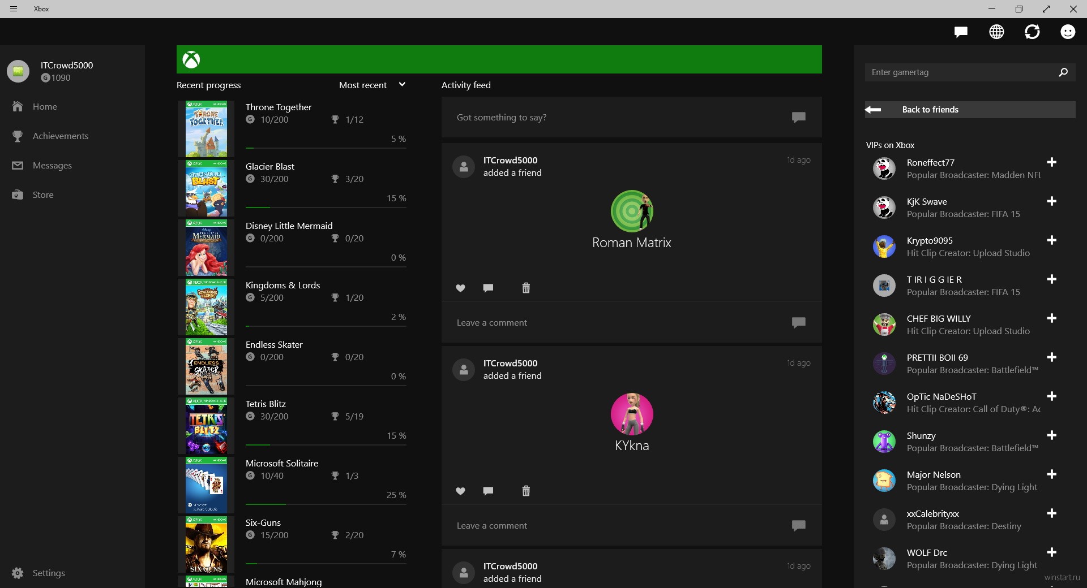Post icon beside Got something to say
Image resolution: width=1087 pixels, height=588 pixels.
tap(798, 117)
